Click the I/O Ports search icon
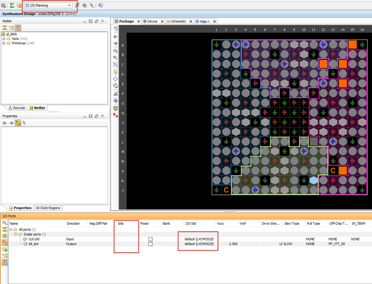This screenshot has height=284, width=372. tap(5, 222)
